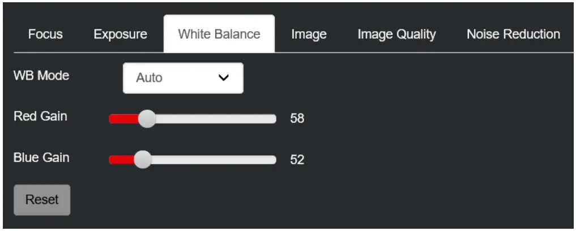Switch to the Noise Reduction tab
The width and height of the screenshot is (576, 231).
tap(513, 34)
